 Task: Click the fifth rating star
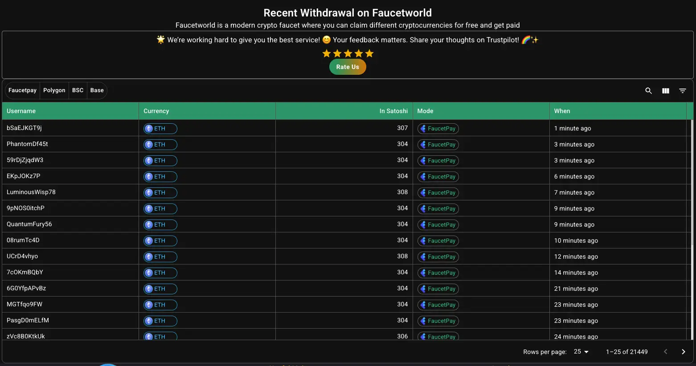pos(369,53)
